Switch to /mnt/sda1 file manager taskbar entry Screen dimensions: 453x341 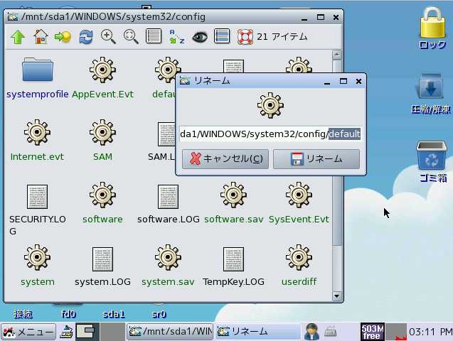pos(169,331)
